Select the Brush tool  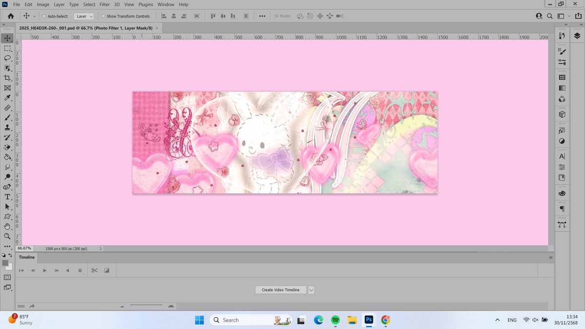pyautogui.click(x=7, y=117)
